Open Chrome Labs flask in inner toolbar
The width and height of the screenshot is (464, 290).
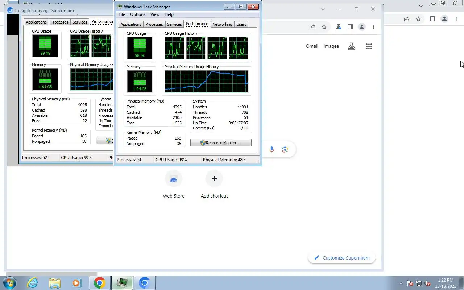pyautogui.click(x=338, y=27)
